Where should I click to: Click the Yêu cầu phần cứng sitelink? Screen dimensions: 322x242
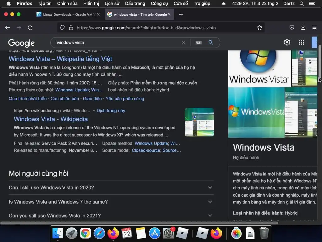point(125,99)
